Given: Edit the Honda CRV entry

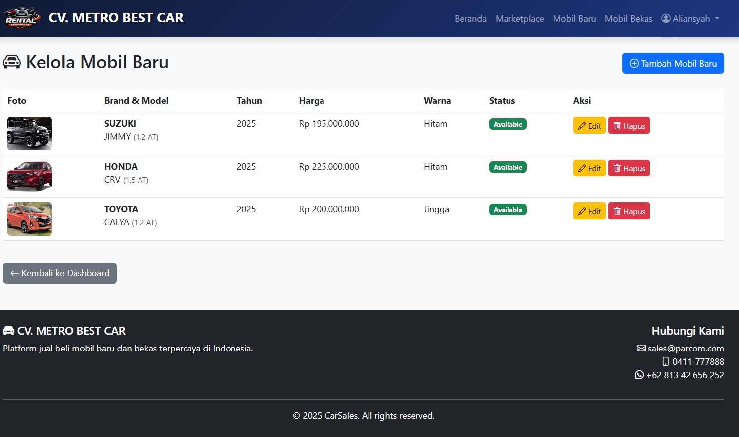Looking at the screenshot, I should point(589,168).
